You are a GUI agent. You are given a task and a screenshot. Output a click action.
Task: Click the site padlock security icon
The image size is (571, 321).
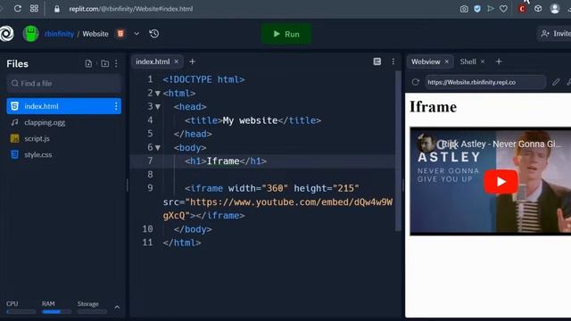pyautogui.click(x=57, y=9)
